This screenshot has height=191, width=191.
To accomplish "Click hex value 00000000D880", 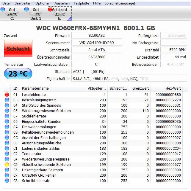I will (168, 94).
